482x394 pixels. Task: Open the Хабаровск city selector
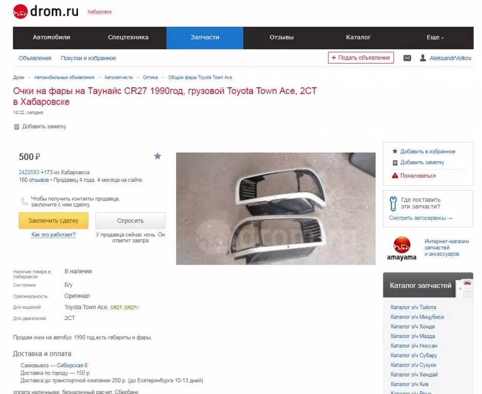[x=100, y=12]
